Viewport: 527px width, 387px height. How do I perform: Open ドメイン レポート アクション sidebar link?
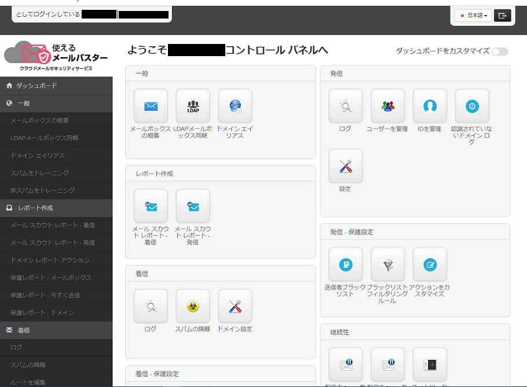pyautogui.click(x=56, y=260)
